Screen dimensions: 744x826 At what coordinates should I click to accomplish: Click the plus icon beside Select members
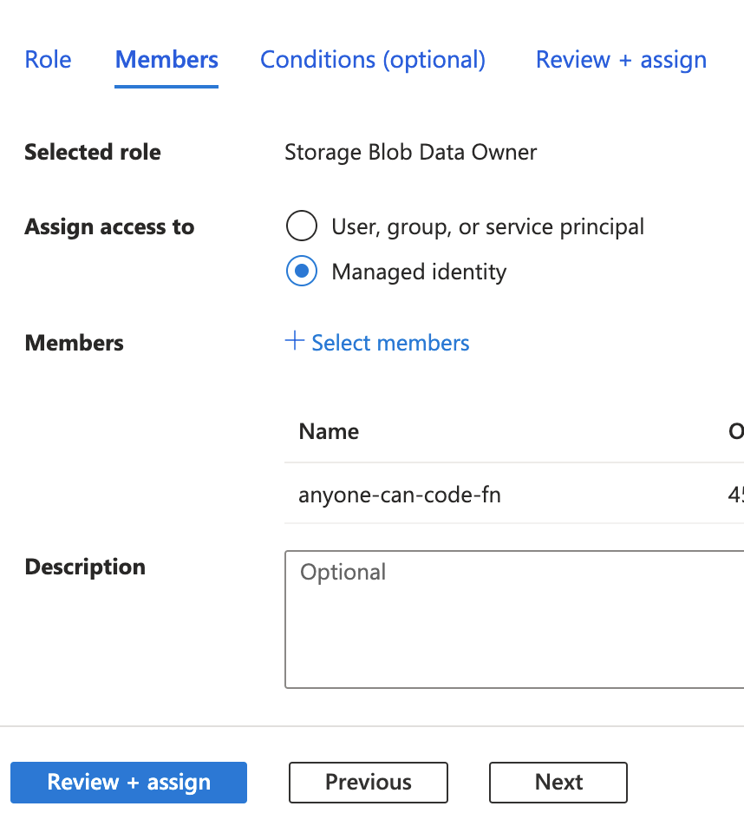pos(295,342)
